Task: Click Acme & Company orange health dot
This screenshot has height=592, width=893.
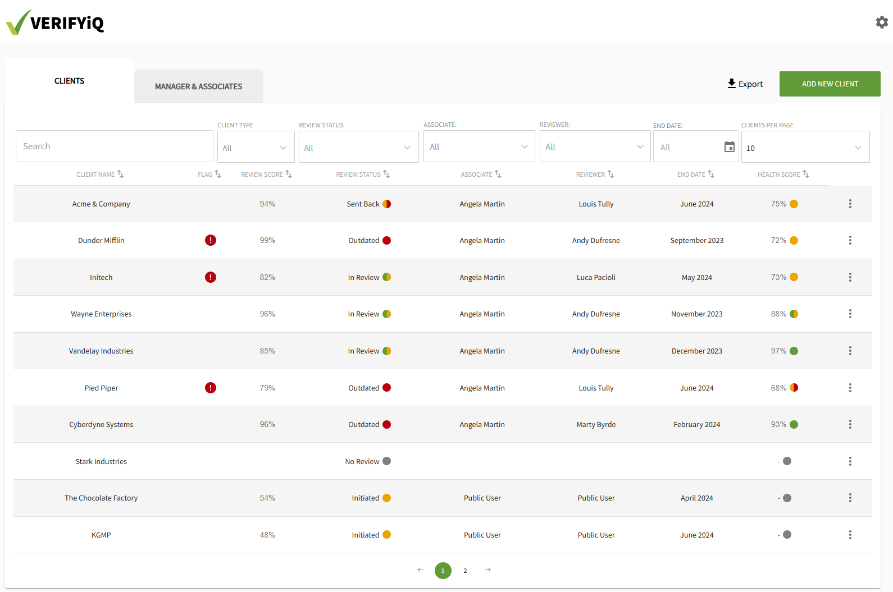Action: click(x=794, y=204)
